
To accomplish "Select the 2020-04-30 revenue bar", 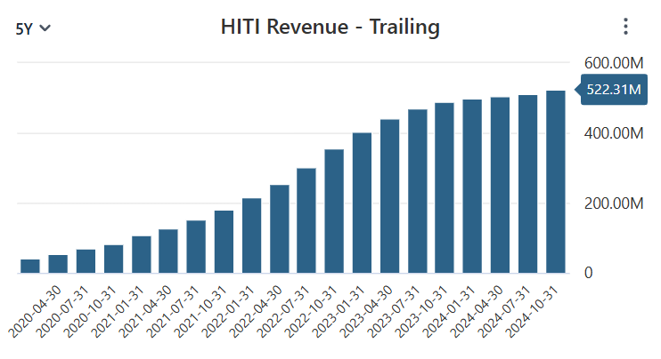I will pyautogui.click(x=58, y=264).
